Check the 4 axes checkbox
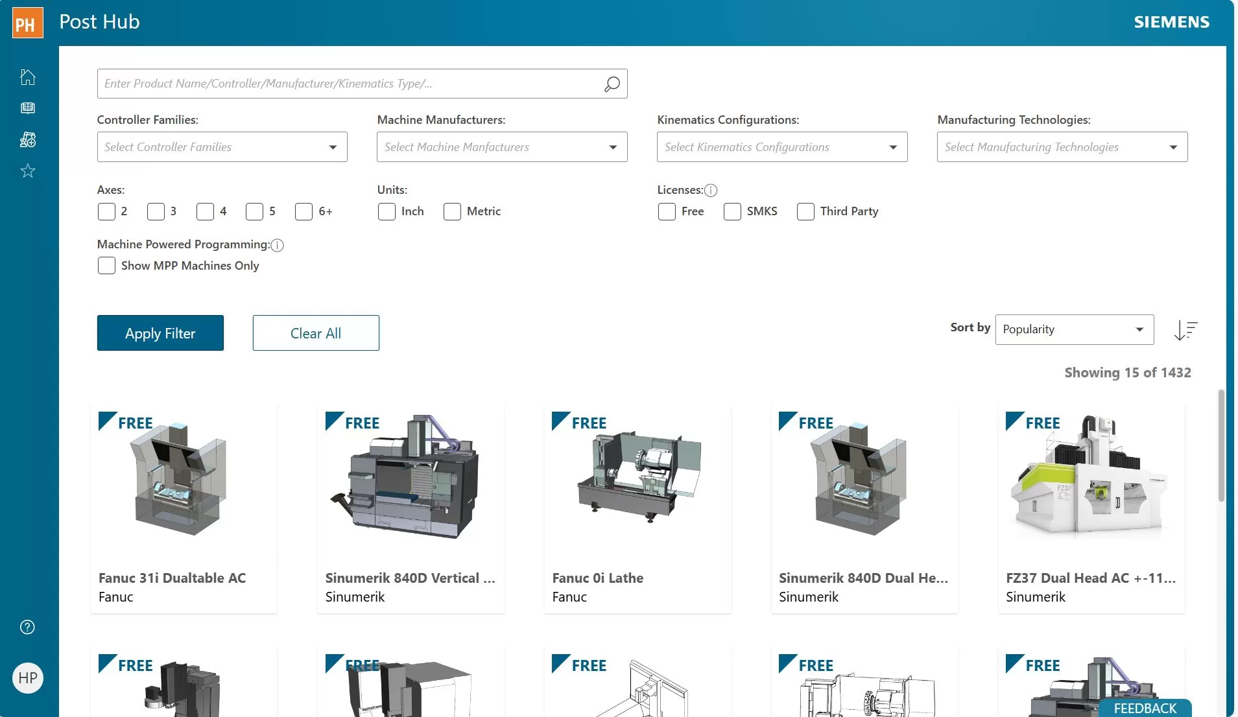 click(205, 211)
